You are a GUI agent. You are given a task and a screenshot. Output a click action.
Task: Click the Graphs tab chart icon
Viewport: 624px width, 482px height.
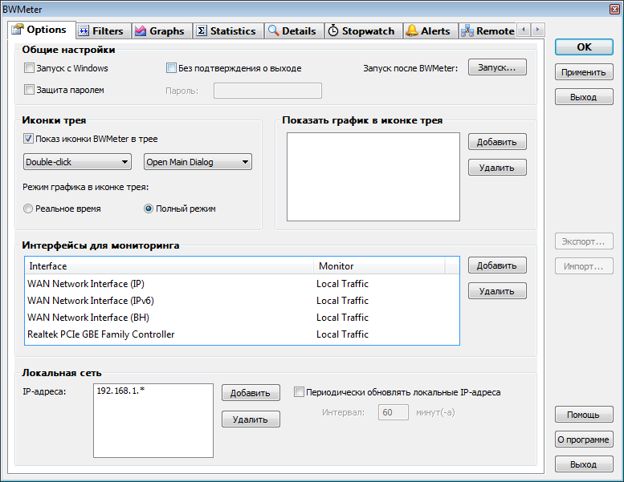click(141, 31)
